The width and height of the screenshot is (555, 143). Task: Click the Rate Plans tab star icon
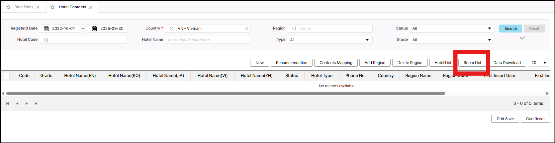8,7
